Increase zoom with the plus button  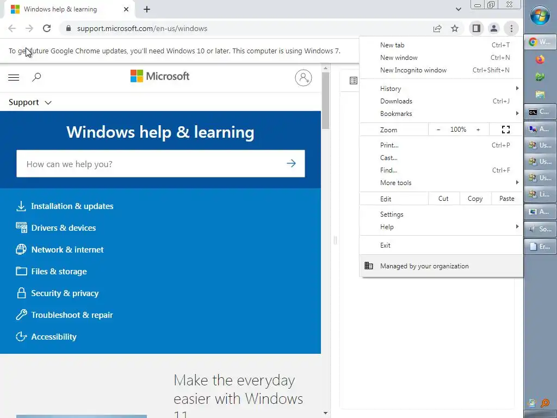click(478, 130)
